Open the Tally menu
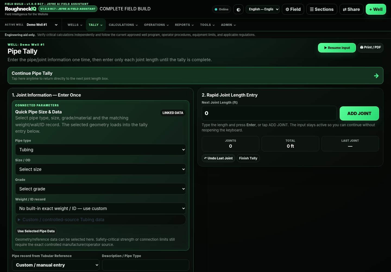 [x=96, y=25]
